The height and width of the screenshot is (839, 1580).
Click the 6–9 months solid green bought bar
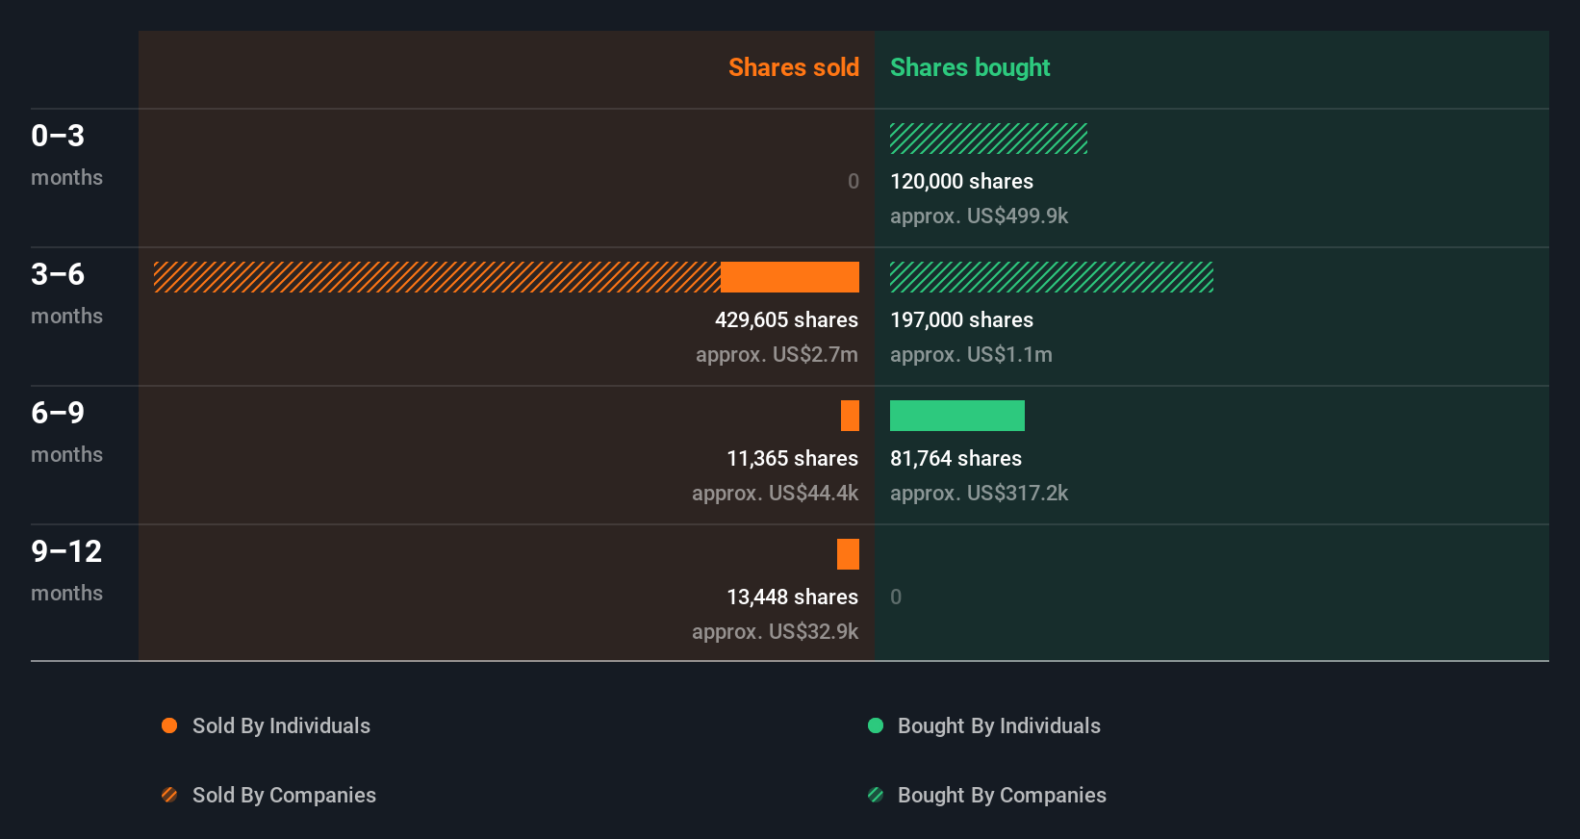point(957,416)
